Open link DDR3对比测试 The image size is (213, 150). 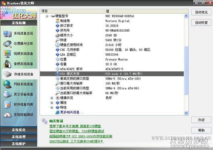tap(77, 142)
